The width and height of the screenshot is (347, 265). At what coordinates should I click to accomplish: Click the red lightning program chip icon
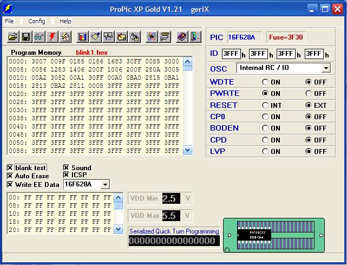(x=52, y=37)
